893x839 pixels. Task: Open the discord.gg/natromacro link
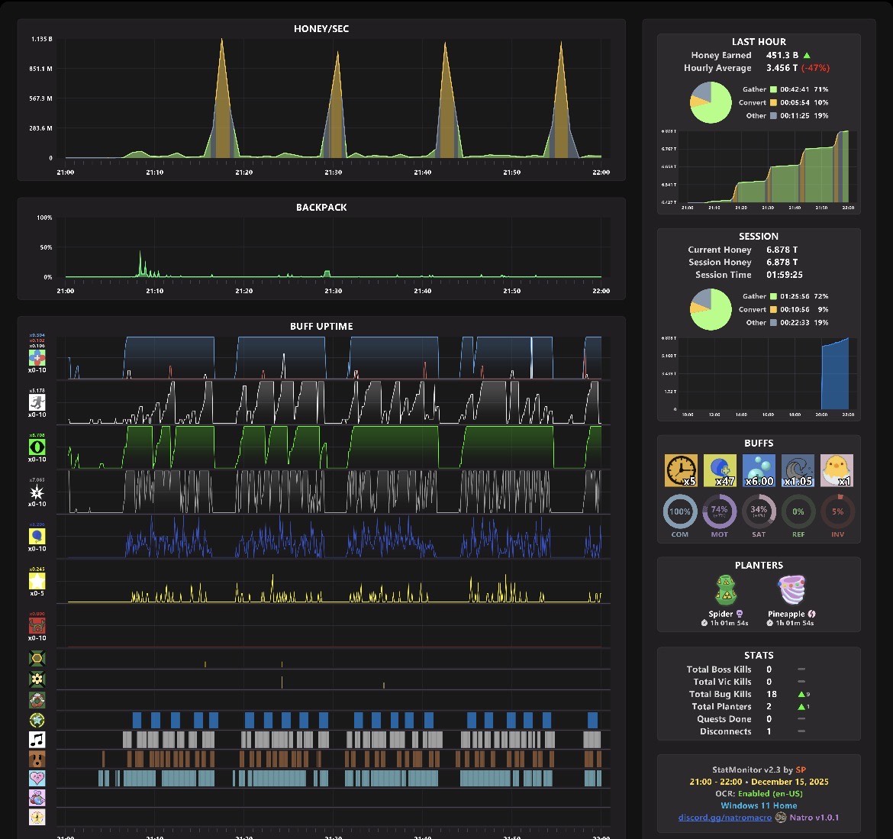tap(724, 818)
